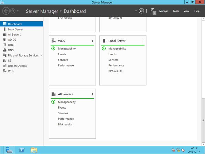Click the scrollbar up arrow
This screenshot has width=205, height=154.
pos(203,19)
